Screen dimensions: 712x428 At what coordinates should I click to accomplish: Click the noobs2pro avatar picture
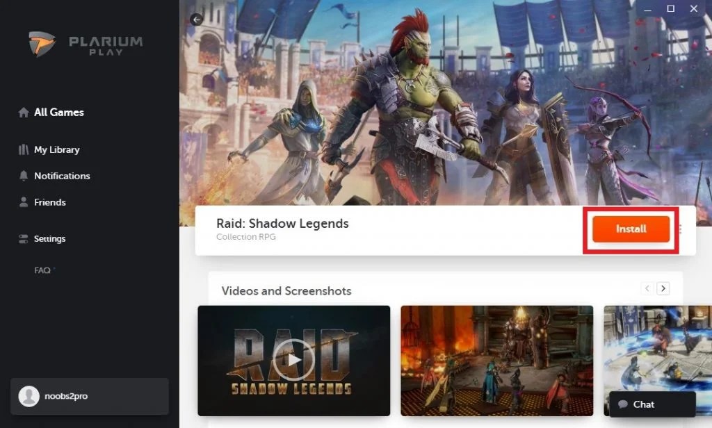pos(29,396)
